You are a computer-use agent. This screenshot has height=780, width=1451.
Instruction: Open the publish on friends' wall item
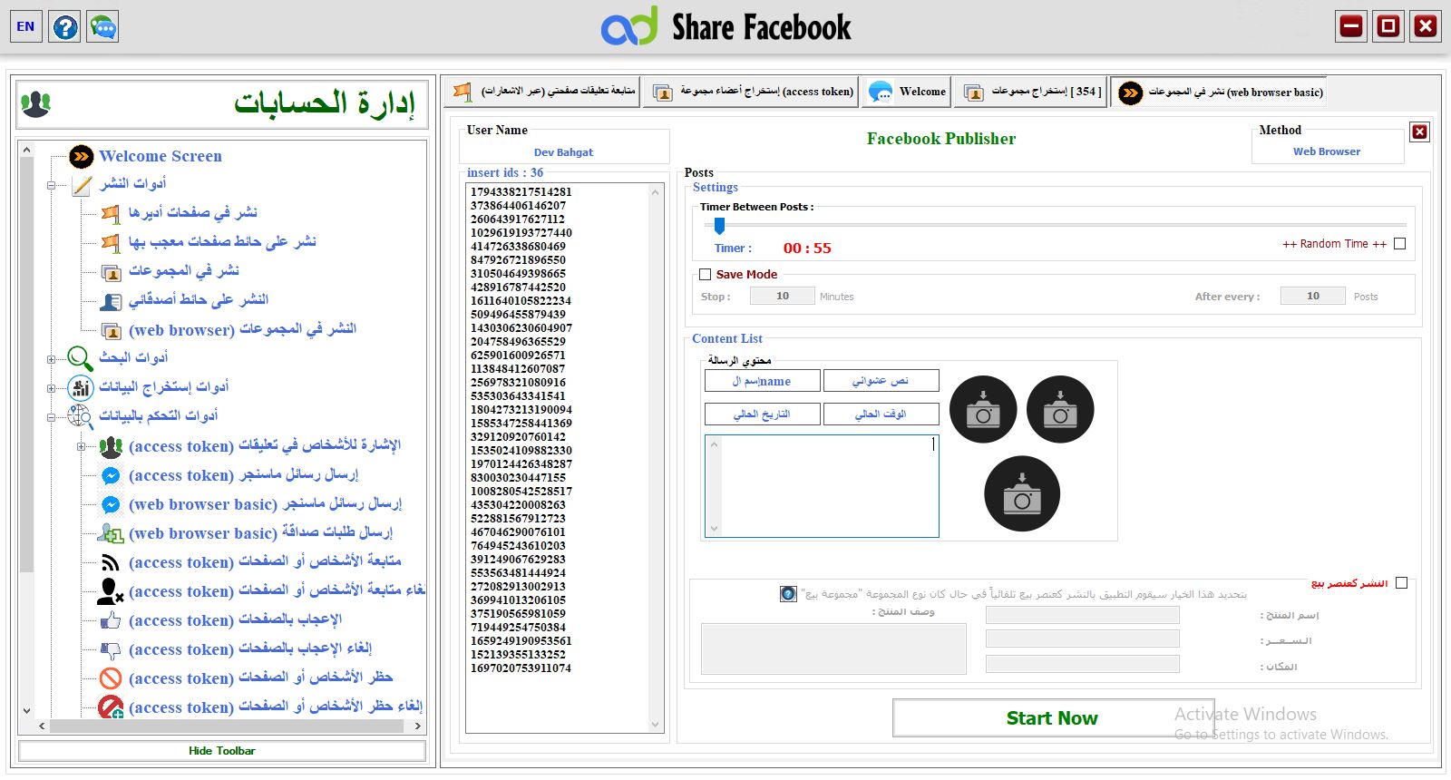pyautogui.click(x=199, y=300)
